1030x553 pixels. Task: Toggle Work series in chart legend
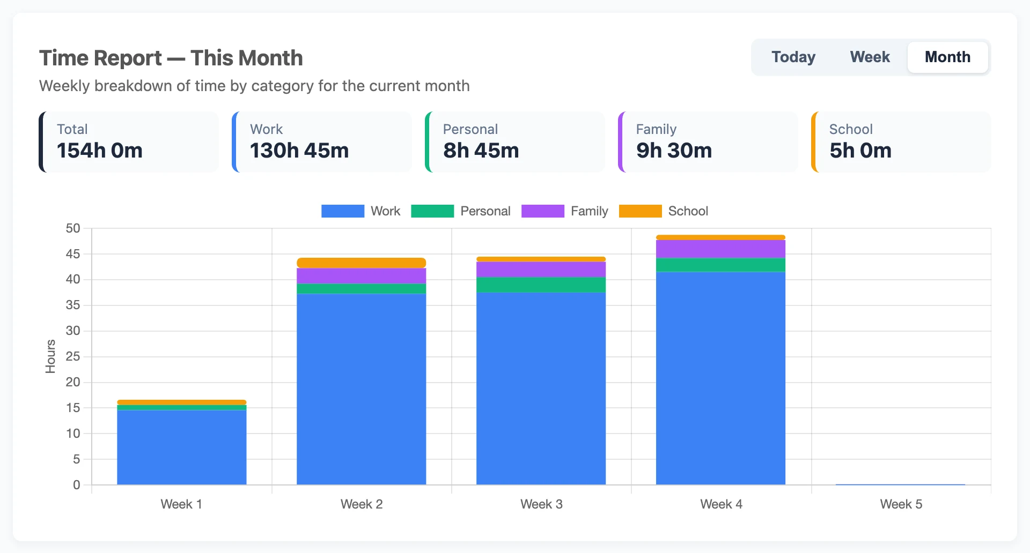360,211
